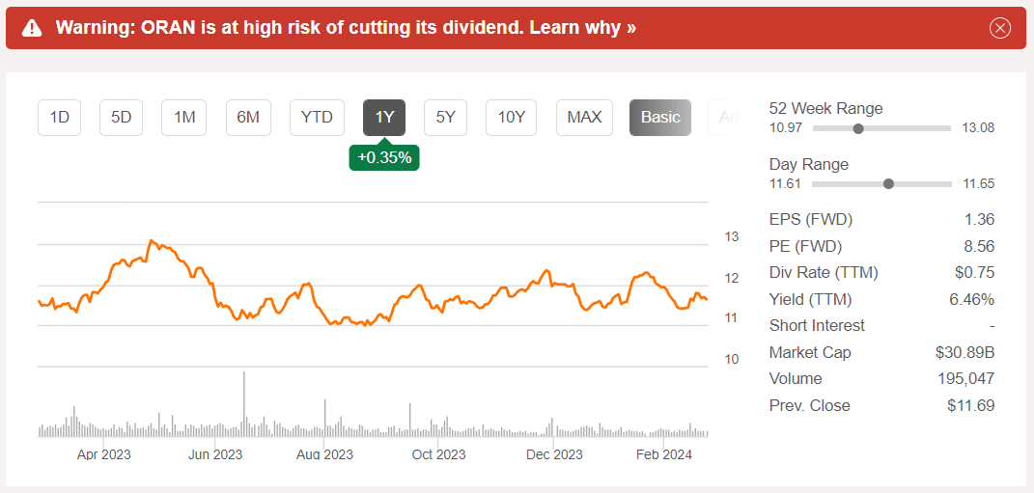1034x493 pixels.
Task: Click day range high 11.65
Action: 979,184
